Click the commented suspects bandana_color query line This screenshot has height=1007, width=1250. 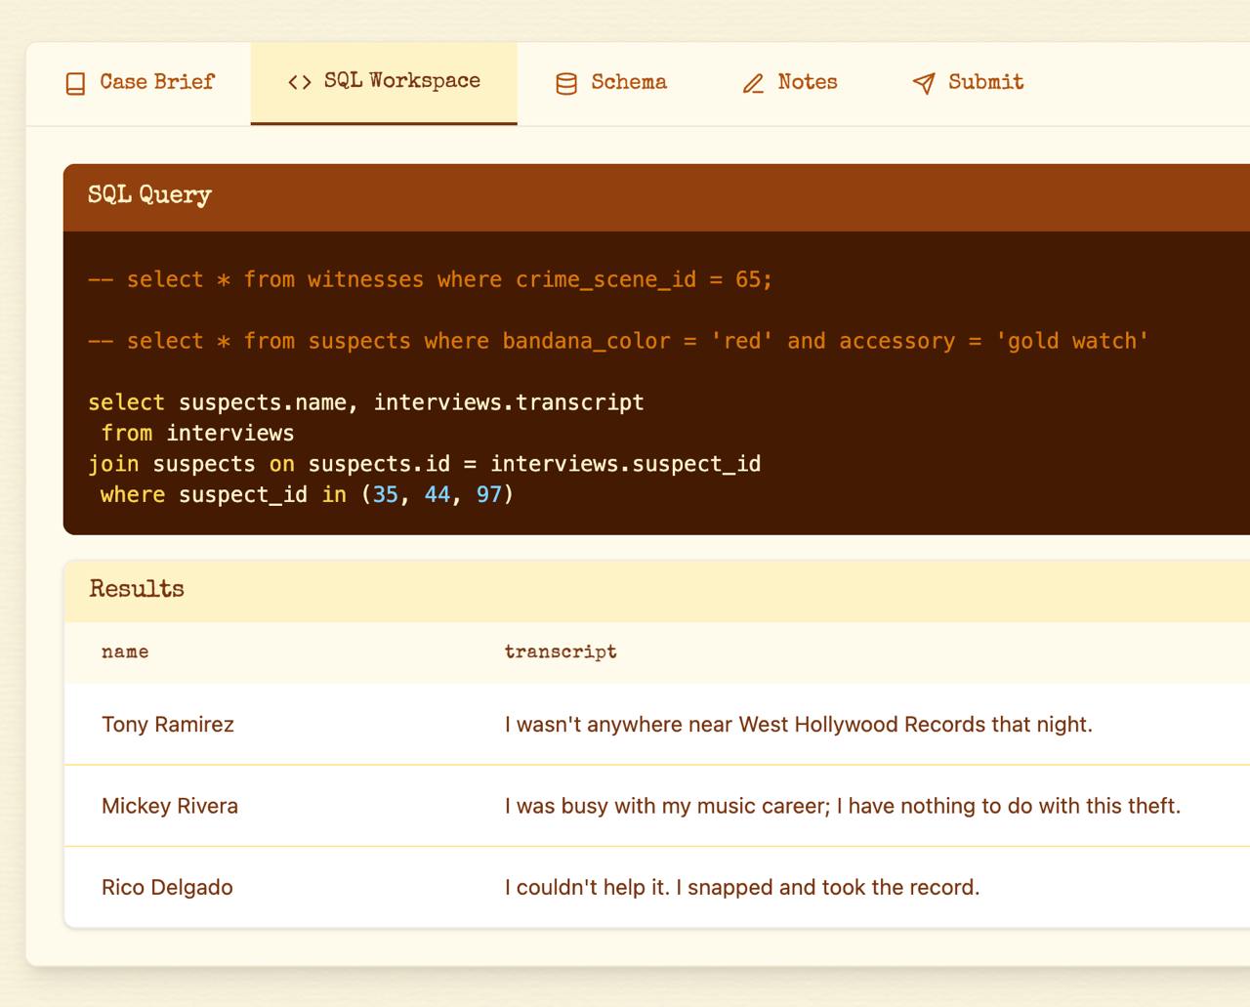[617, 342]
